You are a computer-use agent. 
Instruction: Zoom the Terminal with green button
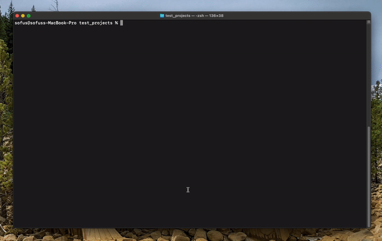coord(29,16)
